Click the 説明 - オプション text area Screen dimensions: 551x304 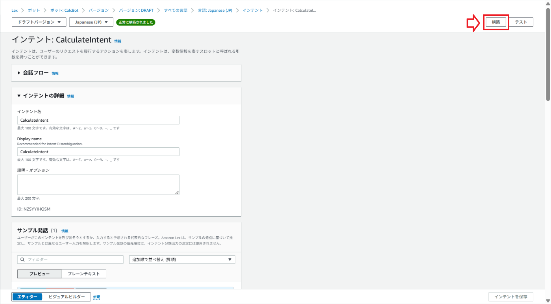98,185
